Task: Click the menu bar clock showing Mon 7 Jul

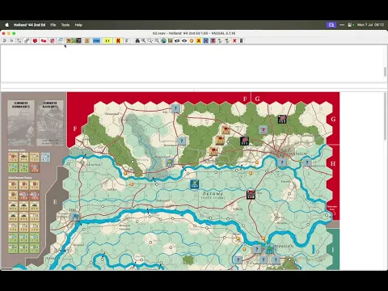Action: 370,25
